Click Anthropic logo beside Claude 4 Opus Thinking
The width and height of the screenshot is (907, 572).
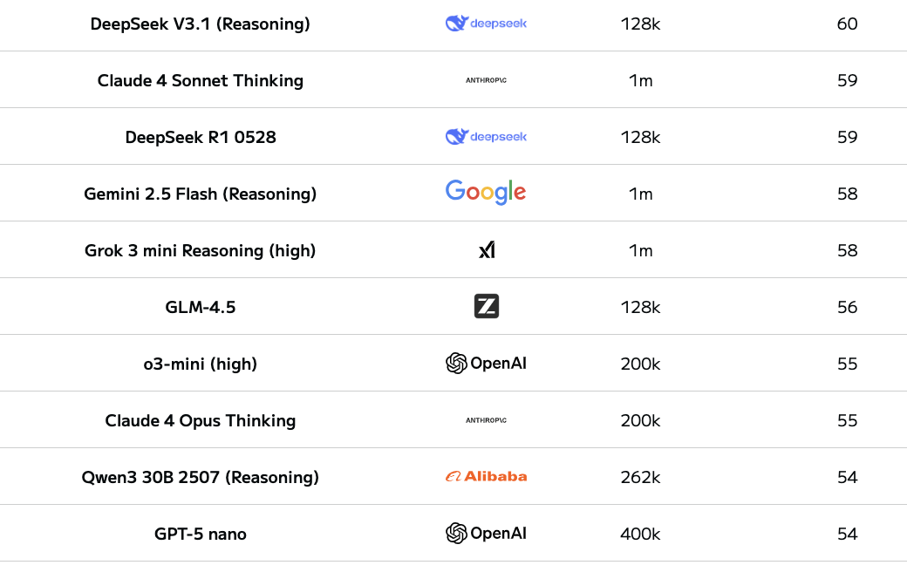tap(486, 420)
